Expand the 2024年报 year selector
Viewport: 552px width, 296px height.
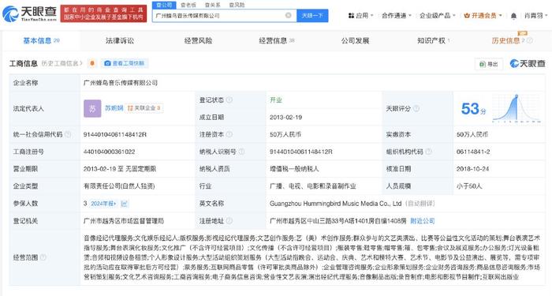click(103, 204)
